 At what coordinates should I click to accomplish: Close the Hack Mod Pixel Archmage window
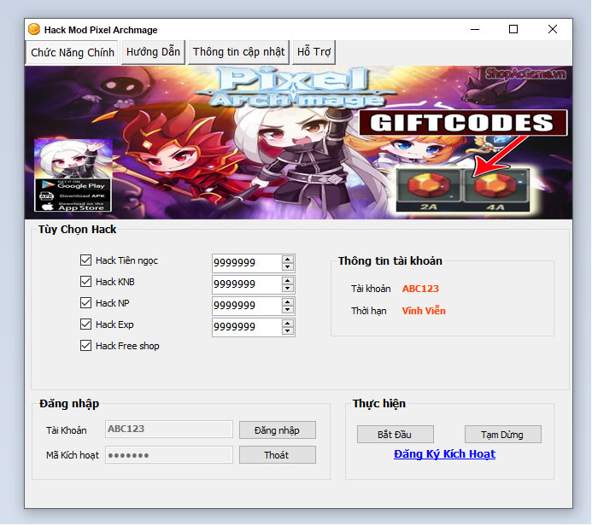pos(553,29)
